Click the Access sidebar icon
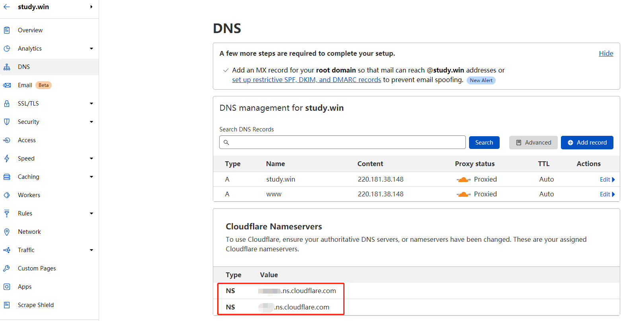 (7, 140)
